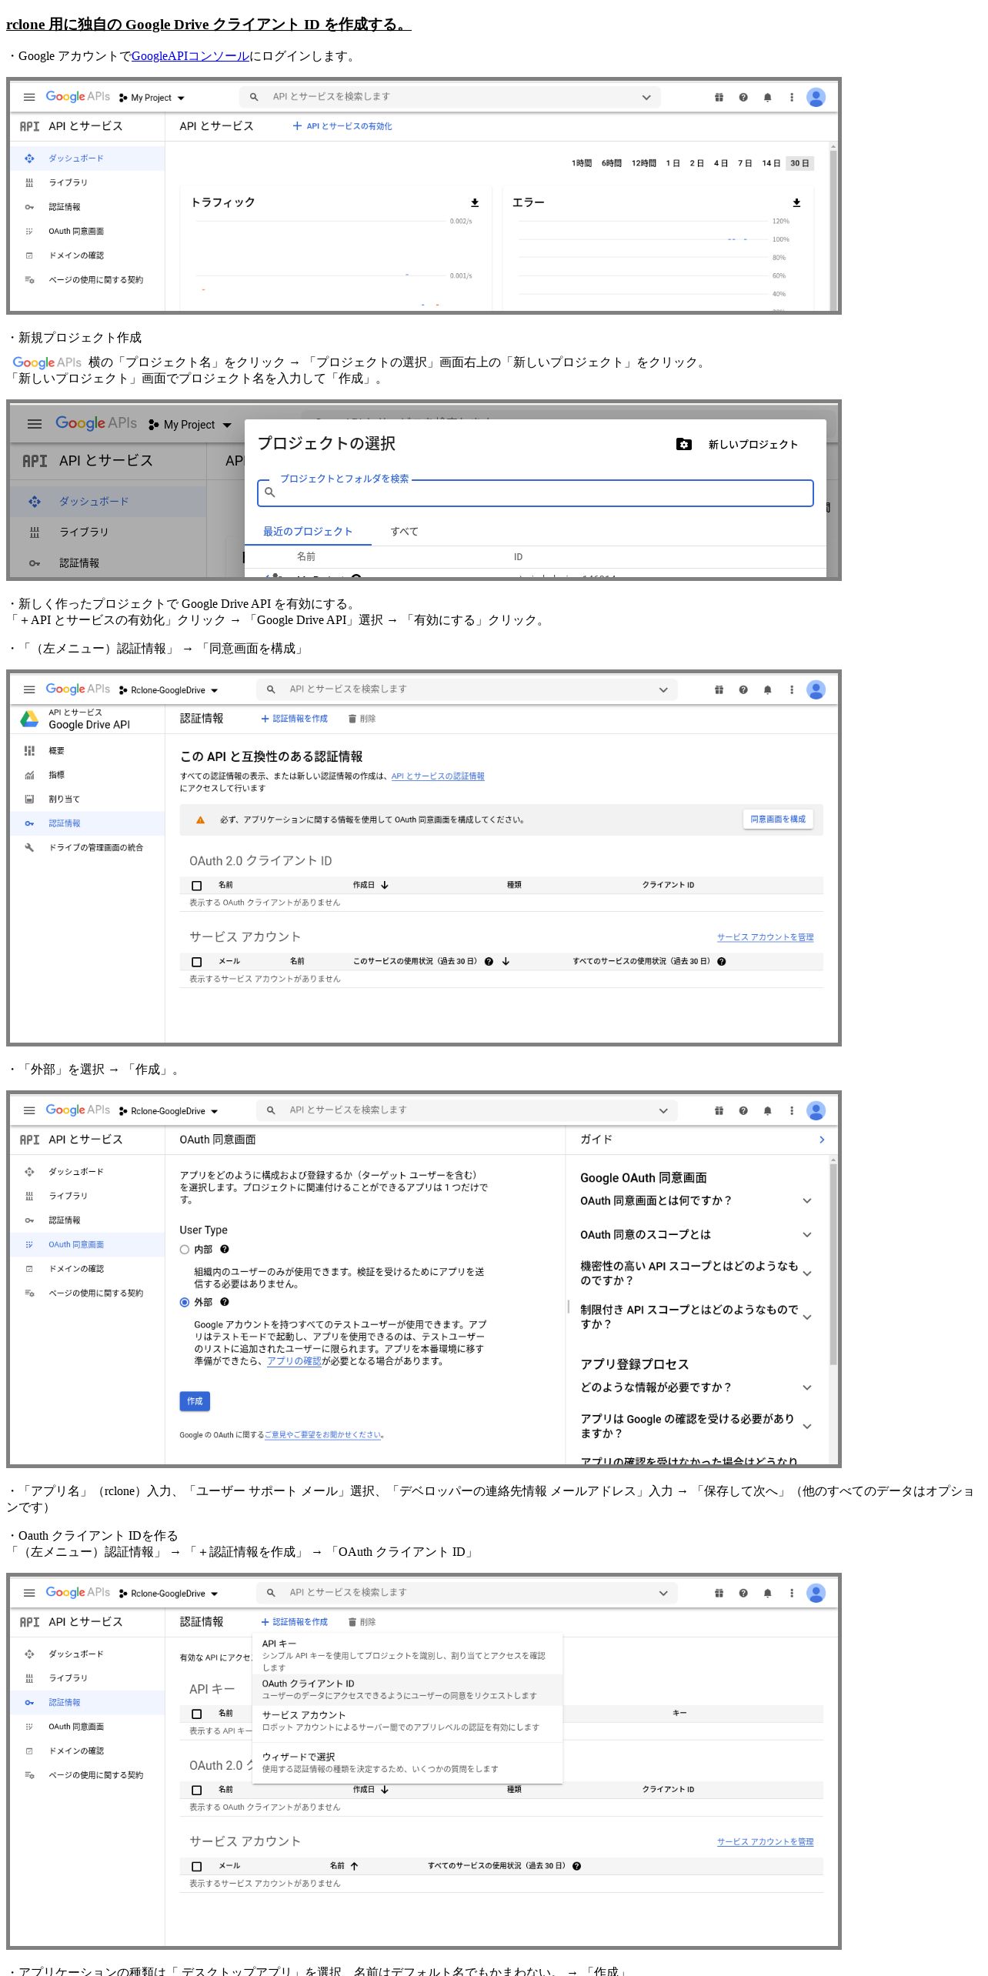Open hamburger menu in トラフィック dashboard screenshot
This screenshot has width=988, height=1976.
pyautogui.click(x=29, y=97)
